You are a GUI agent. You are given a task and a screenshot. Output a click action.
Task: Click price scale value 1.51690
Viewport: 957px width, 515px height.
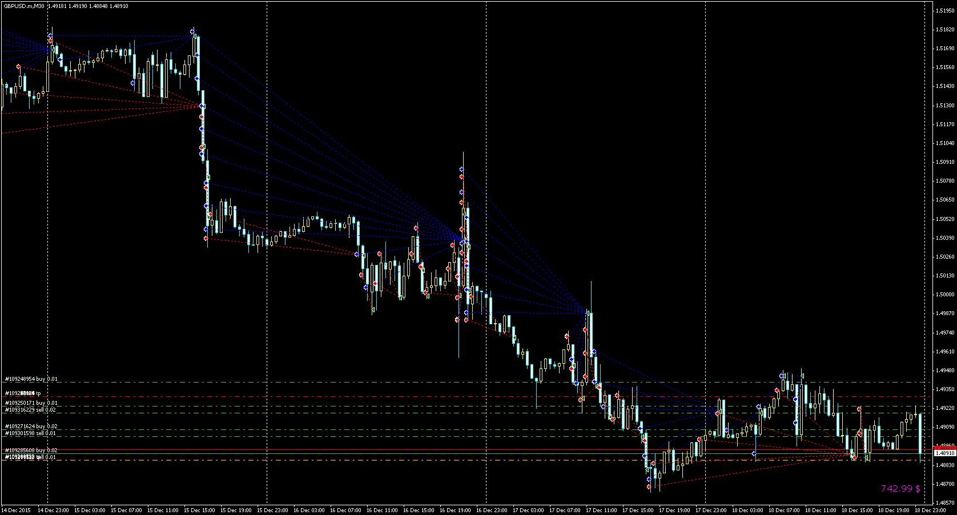[x=946, y=49]
